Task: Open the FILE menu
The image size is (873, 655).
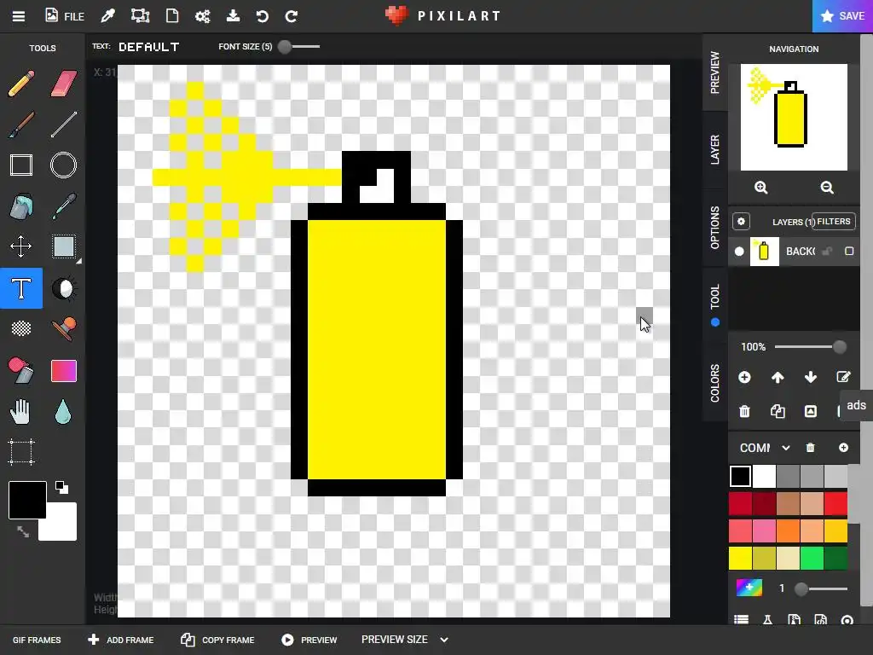Action: tap(65, 16)
